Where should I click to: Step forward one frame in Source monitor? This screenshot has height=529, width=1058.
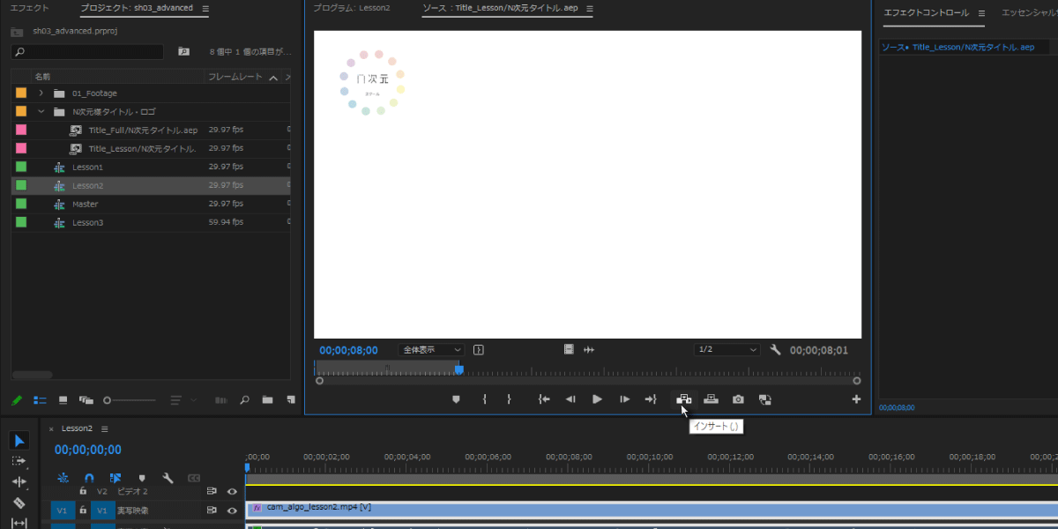coord(624,399)
